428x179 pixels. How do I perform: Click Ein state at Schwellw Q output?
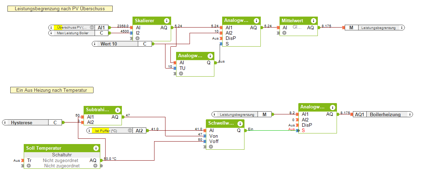(x=251, y=129)
